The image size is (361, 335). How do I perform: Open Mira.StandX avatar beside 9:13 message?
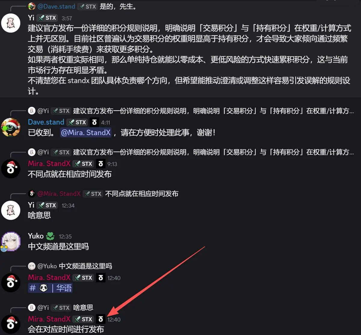tap(11, 169)
